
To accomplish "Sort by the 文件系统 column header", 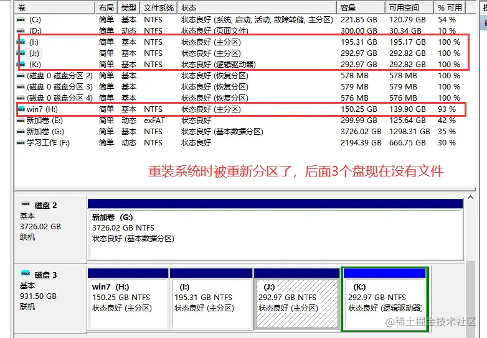I will [159, 7].
